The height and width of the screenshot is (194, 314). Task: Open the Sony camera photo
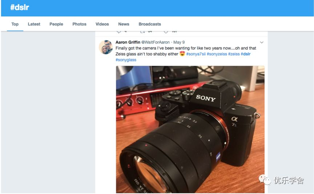(x=190, y=129)
